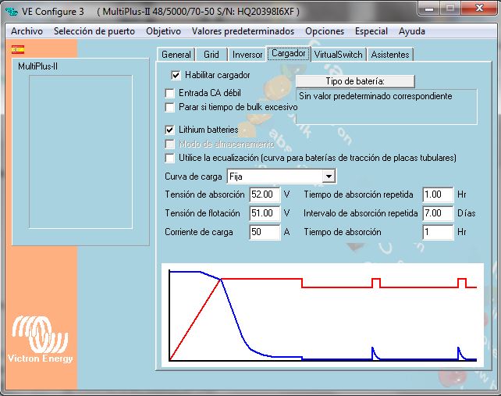This screenshot has width=501, height=396.
Task: Switch to the Grid tab
Action: pos(211,55)
